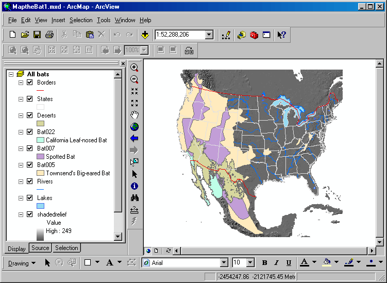This screenshot has height=283, width=387.
Task: Choose the Select Features tool
Action: click(134, 162)
